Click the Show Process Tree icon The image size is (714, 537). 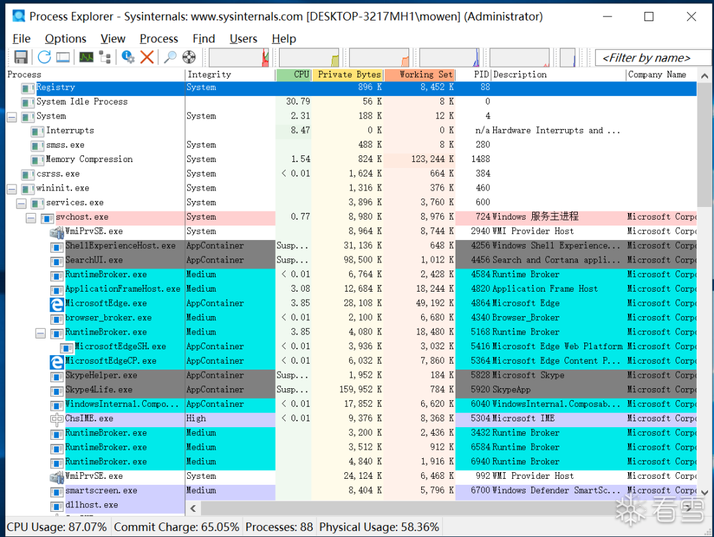104,57
